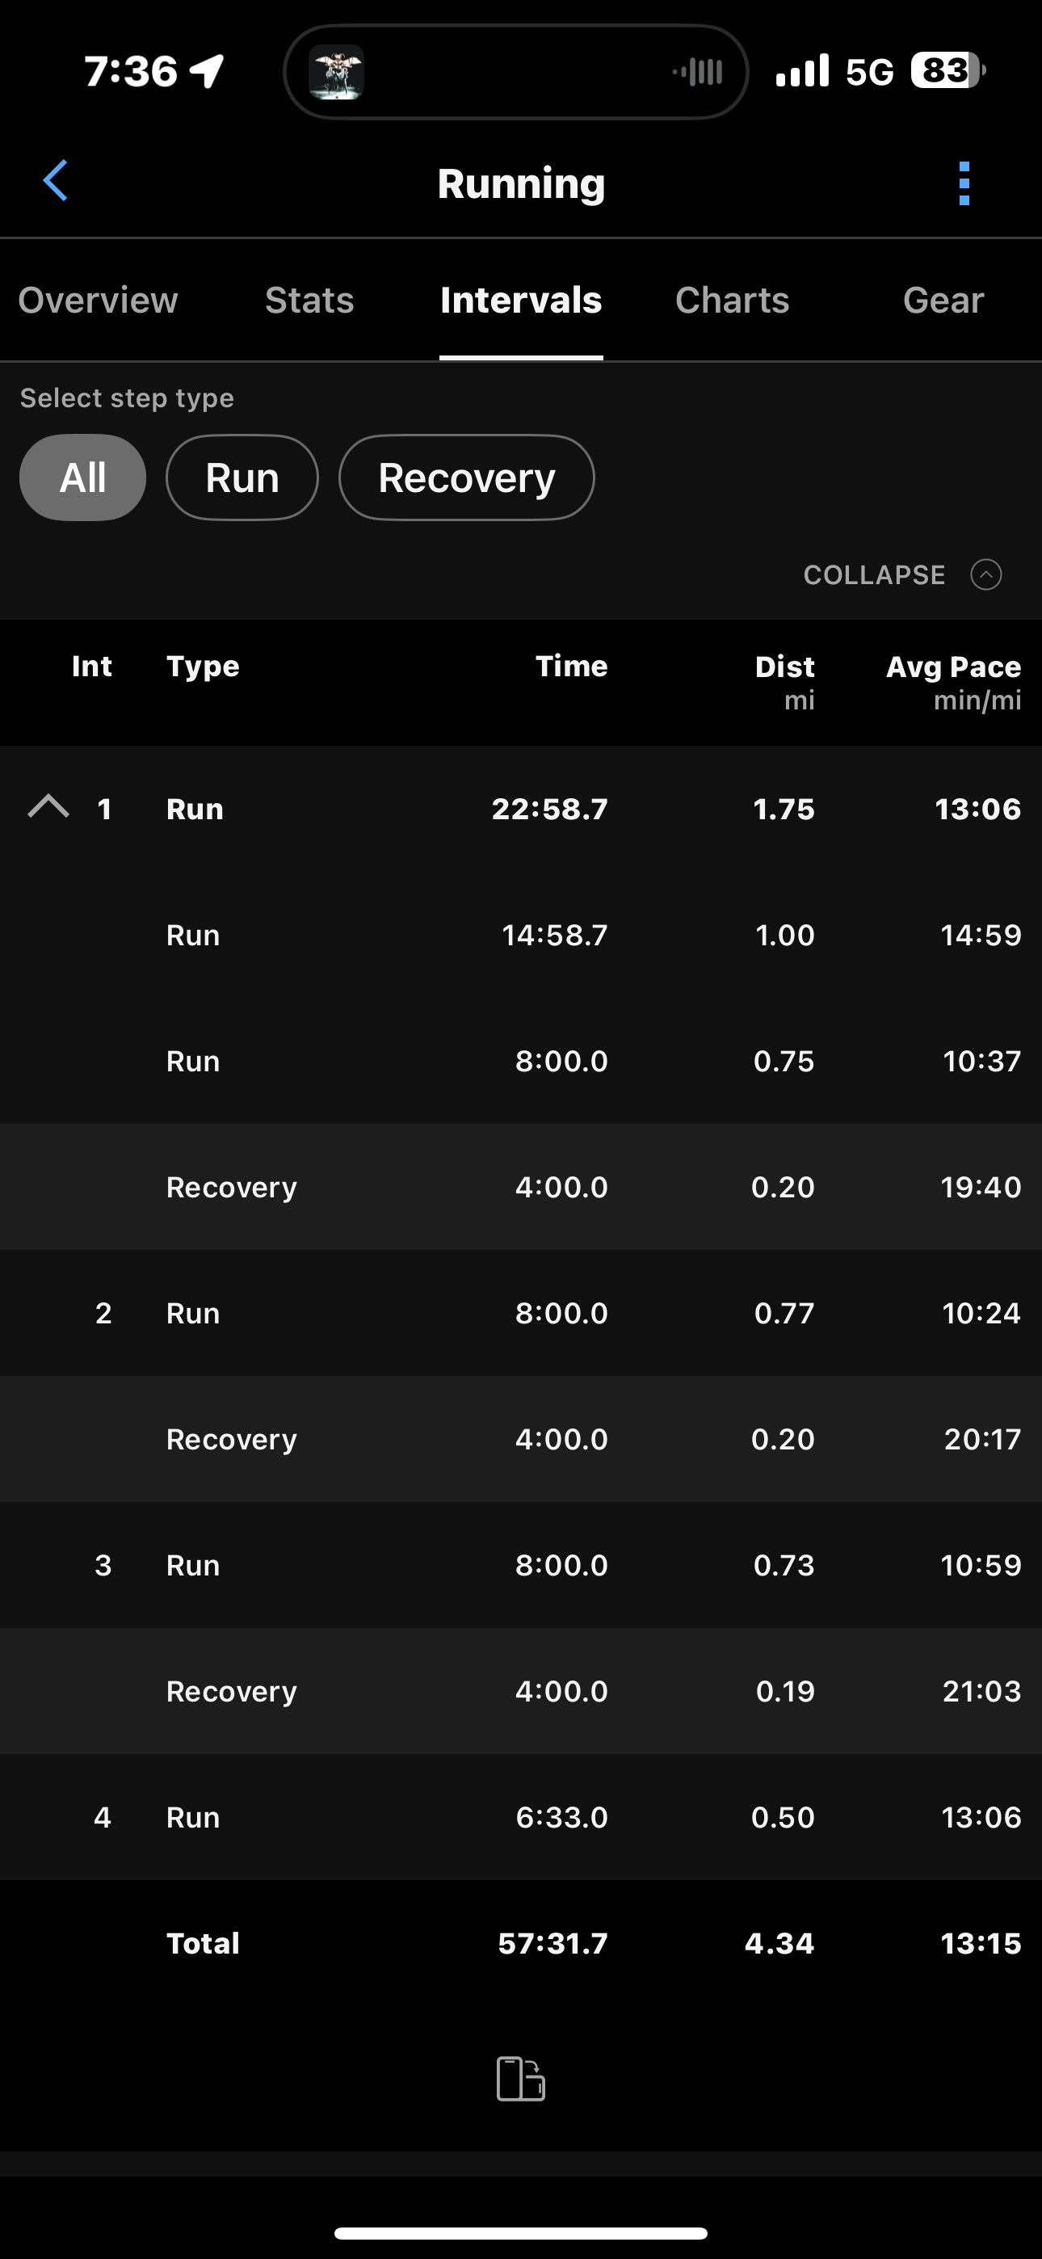1042x2259 pixels.
Task: Tap the blue back arrow
Action: coord(56,182)
